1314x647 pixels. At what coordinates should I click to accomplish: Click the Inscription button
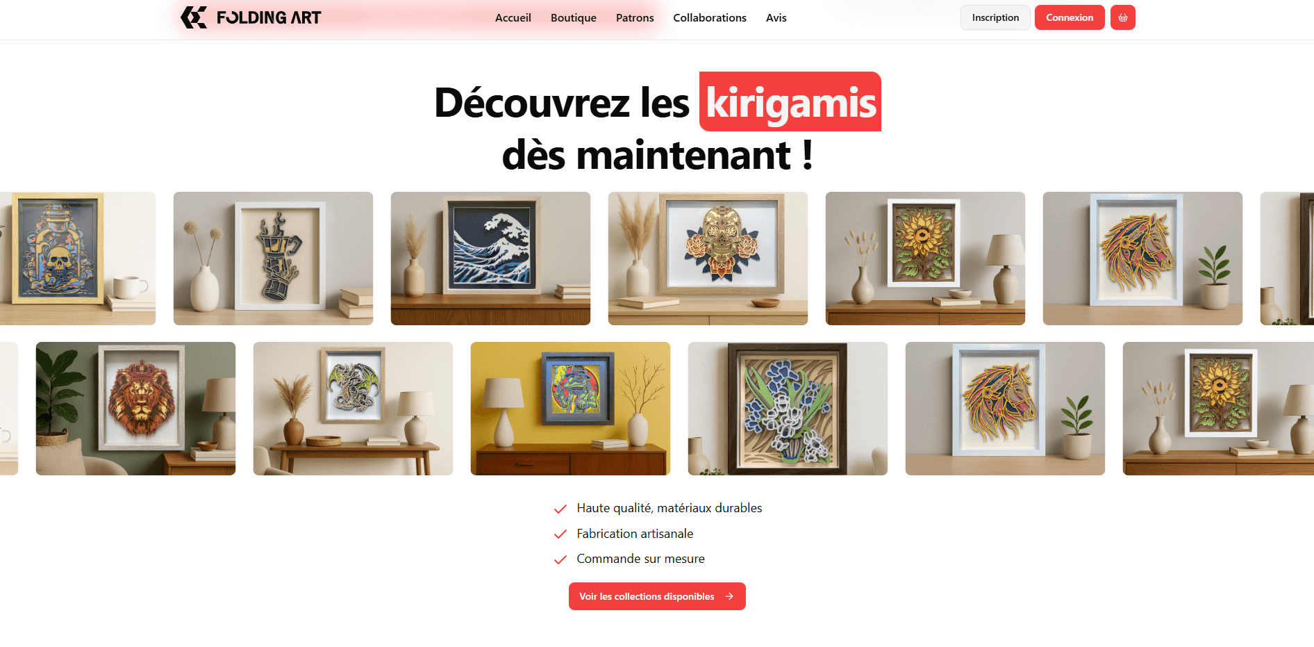click(995, 17)
